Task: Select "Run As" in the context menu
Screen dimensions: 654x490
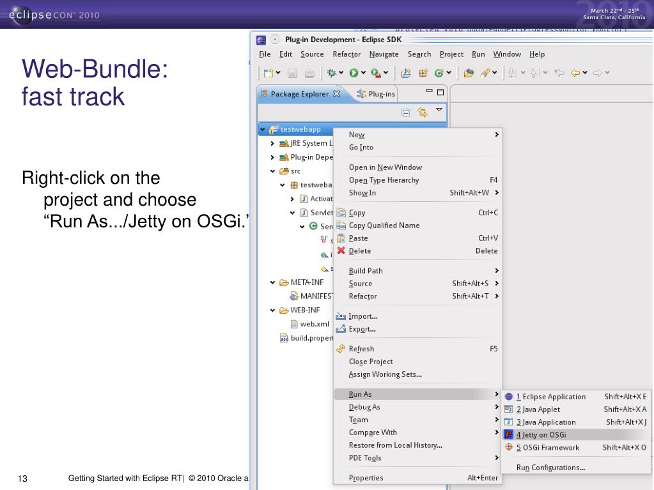Action: click(x=417, y=394)
